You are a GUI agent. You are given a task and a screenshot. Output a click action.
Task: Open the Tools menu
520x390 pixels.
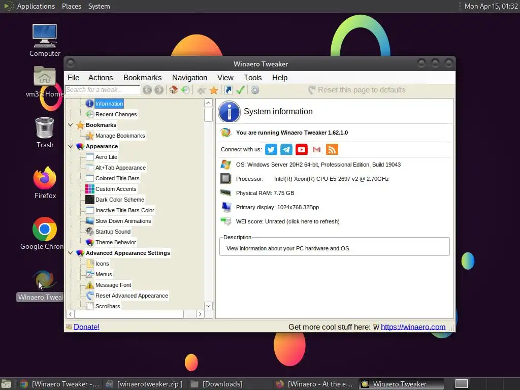253,78
